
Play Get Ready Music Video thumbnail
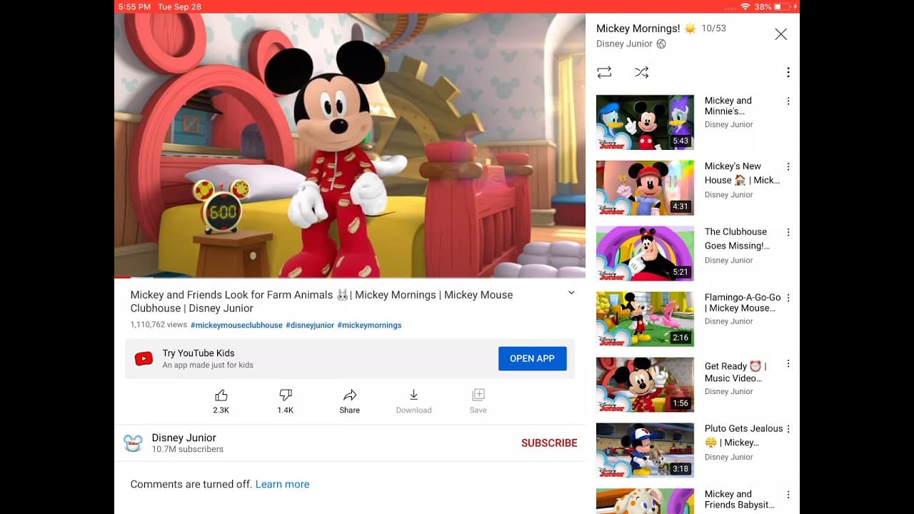645,385
